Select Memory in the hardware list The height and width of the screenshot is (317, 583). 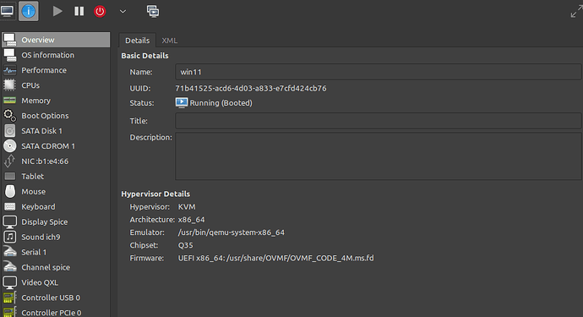pos(56,101)
